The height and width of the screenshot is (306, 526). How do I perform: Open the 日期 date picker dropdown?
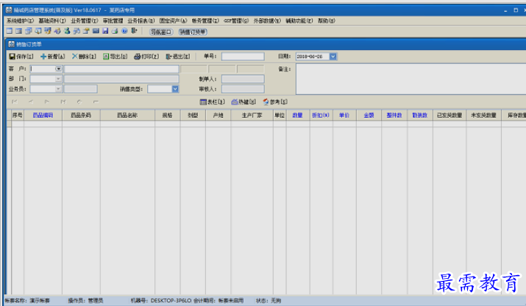[x=333, y=57]
